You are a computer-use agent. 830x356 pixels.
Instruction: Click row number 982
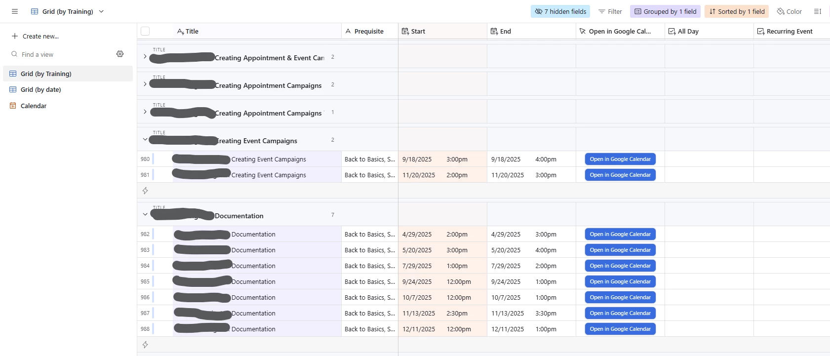tap(145, 234)
